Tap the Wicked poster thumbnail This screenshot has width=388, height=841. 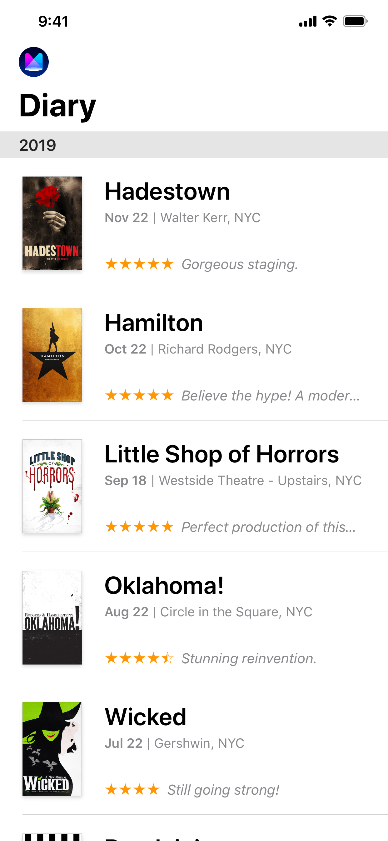point(52,749)
